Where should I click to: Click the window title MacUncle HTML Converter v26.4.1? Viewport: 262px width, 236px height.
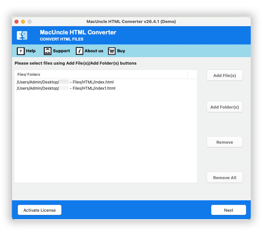click(x=131, y=22)
